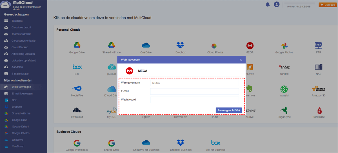Viewport: 338px width, 153px height.
Task: Open Cloudsynchronisatie in the sidebar
Action: (x=23, y=41)
